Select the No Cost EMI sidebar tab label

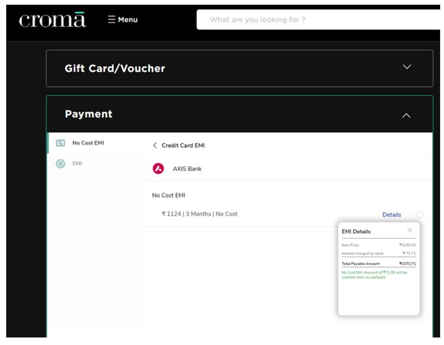88,143
